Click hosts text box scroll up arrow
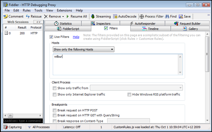Image resolution: width=212 pixels, height=132 pixels. [x=180, y=57]
